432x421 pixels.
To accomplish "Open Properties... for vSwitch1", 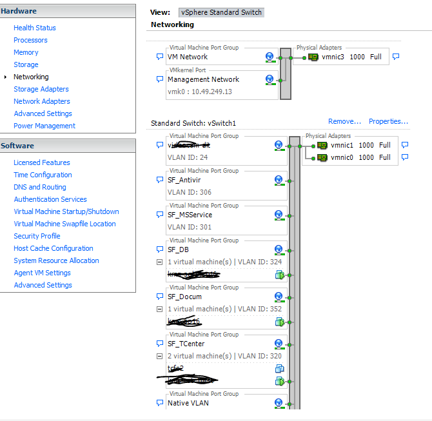I will coord(388,121).
